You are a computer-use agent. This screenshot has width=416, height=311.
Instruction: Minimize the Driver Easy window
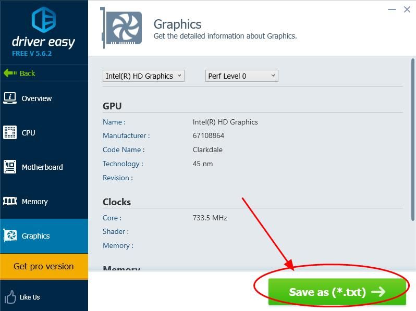click(391, 10)
